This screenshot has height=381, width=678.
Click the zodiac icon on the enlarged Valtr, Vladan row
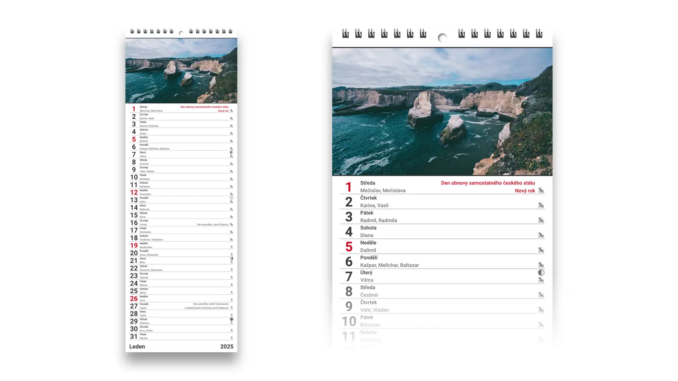point(541,310)
